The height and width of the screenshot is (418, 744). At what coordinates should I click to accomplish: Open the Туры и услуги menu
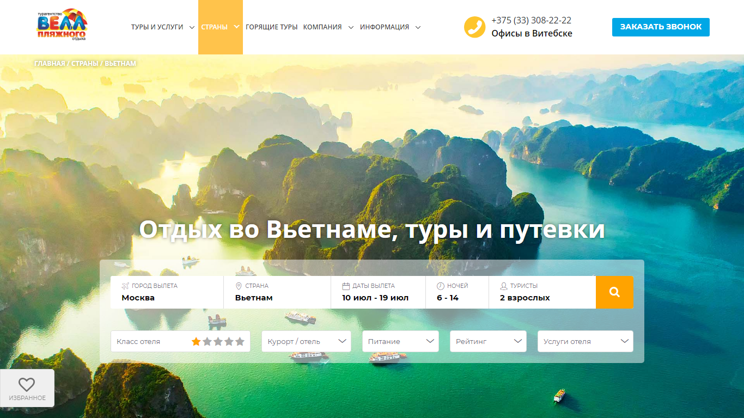pyautogui.click(x=157, y=27)
